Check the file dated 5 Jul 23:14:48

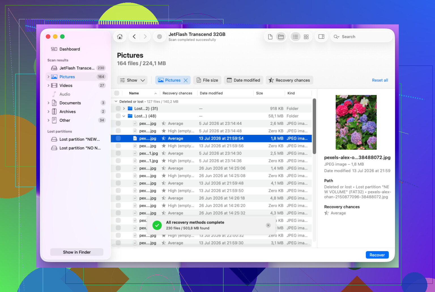[x=118, y=131]
